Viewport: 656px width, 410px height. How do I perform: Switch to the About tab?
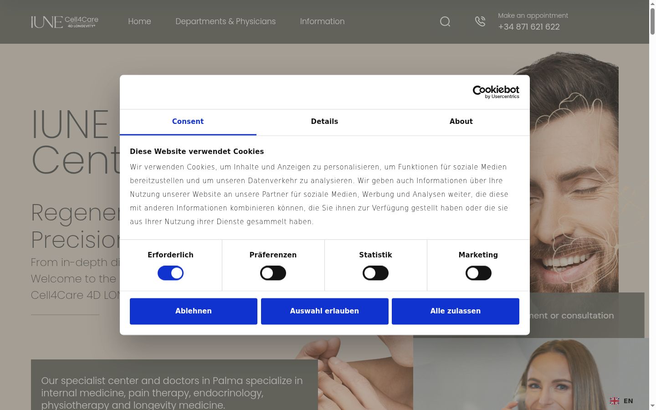461,122
